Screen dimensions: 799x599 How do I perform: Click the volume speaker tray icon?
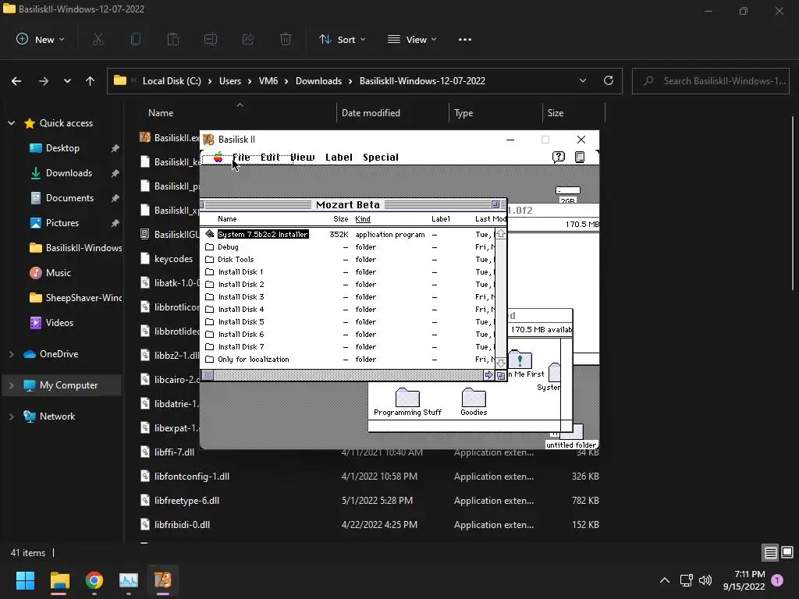705,580
